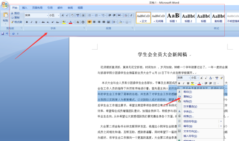Image resolution: width=239 pixels, height=141 pixels.
Task: Choose 粘贴(P) in the context menu
Action: (x=200, y=101)
